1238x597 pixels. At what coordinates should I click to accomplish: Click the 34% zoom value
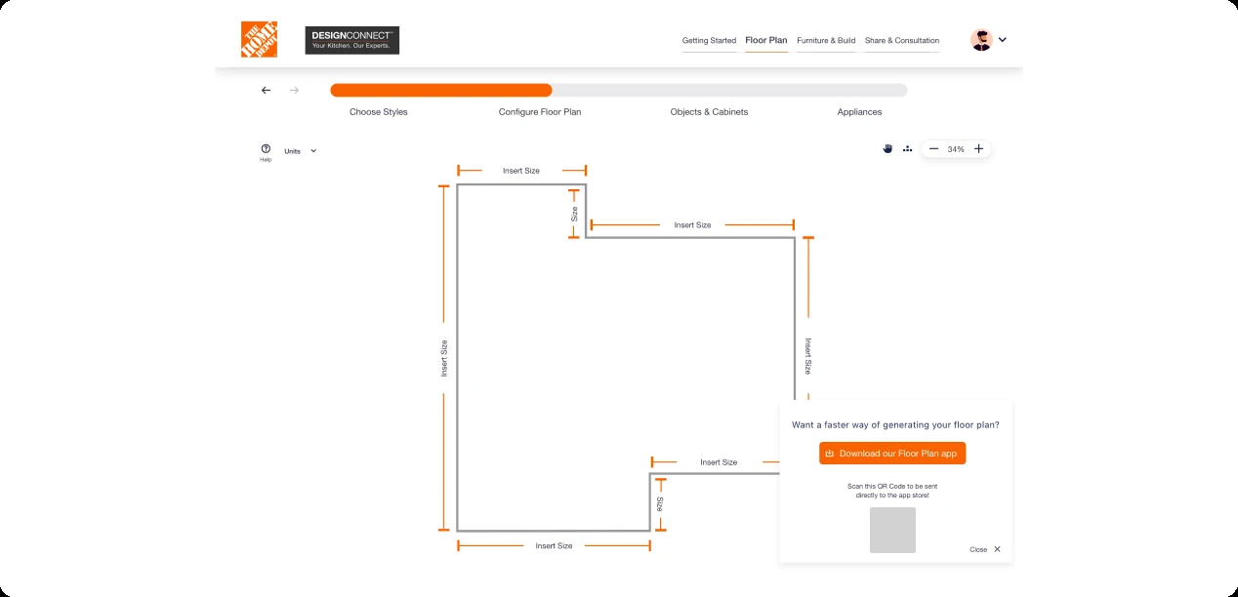pos(956,149)
